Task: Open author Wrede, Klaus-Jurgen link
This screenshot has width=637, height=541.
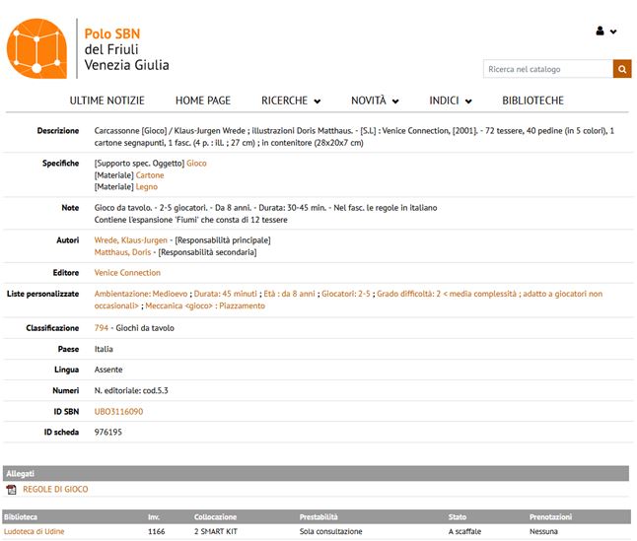Action: [131, 240]
